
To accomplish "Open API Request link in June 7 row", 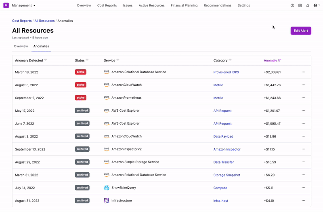I will (x=222, y=123).
